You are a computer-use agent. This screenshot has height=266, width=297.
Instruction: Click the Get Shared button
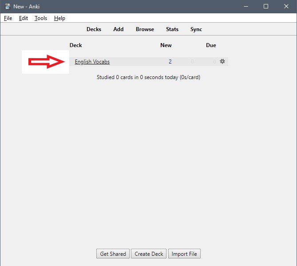(113, 254)
